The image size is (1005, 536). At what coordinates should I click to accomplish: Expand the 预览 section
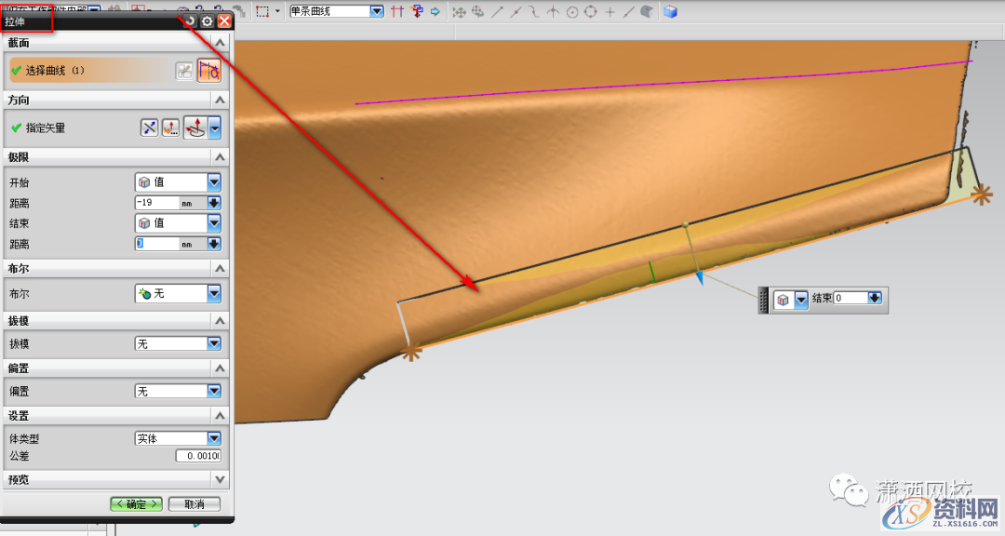pos(220,479)
